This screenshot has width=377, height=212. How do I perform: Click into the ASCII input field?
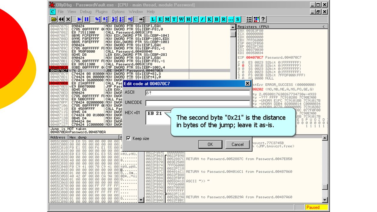click(x=198, y=93)
